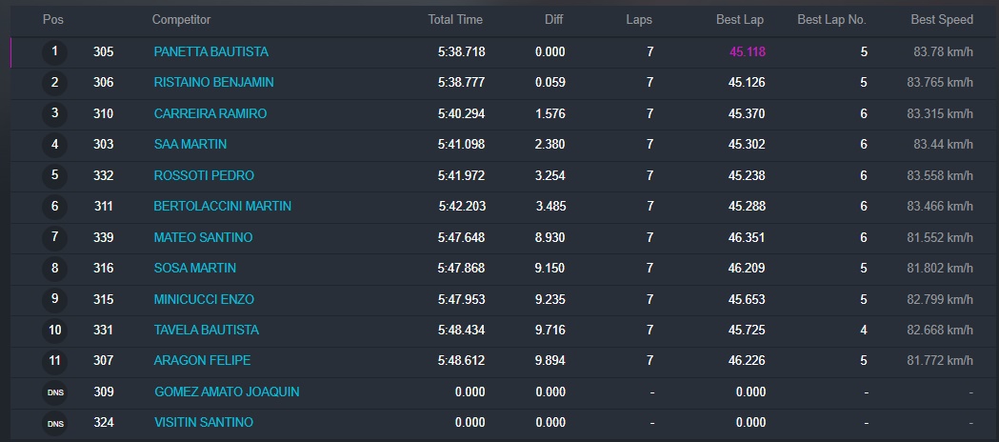Click the Competitor column header
This screenshot has width=999, height=442.
coord(181,20)
